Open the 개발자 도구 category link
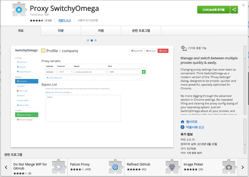249x177 pixels. coord(64,20)
